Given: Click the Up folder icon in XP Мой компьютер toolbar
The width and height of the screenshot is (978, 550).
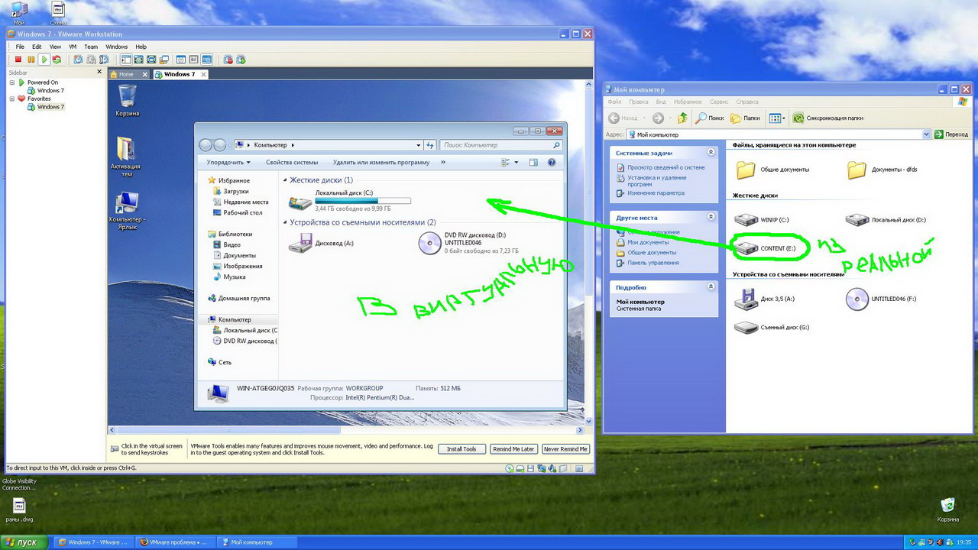Looking at the screenshot, I should point(682,118).
